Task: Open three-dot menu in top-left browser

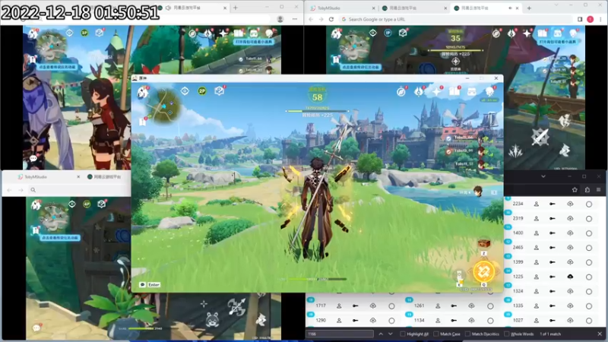Action: [295, 19]
